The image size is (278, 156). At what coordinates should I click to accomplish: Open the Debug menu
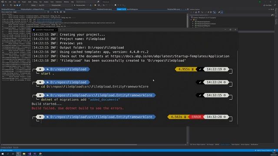(x=35, y=2)
